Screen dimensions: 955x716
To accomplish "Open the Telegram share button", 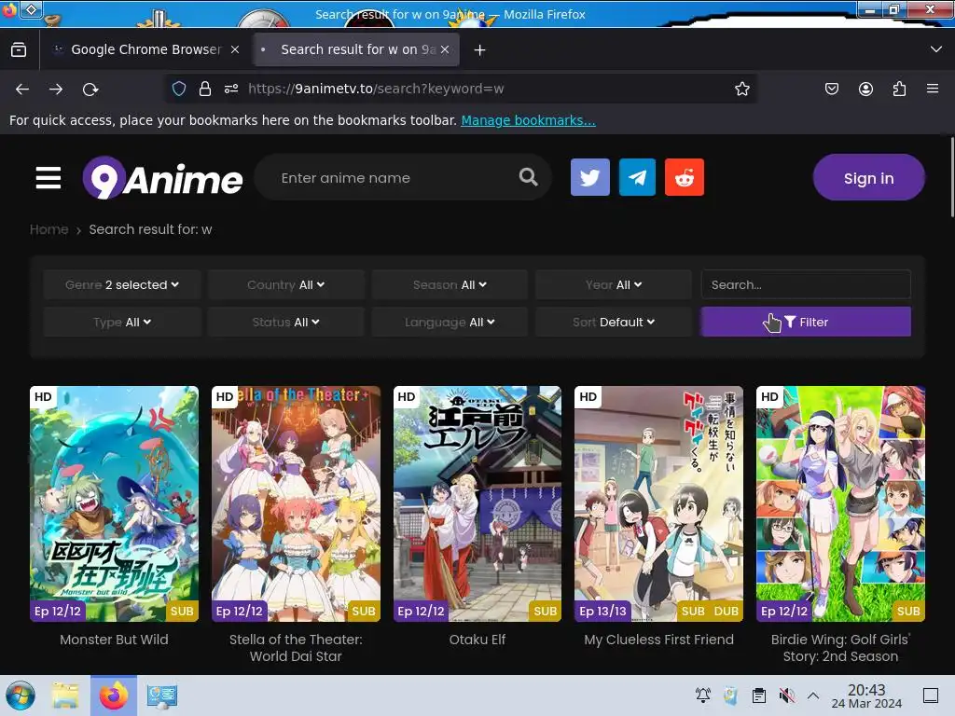I will pyautogui.click(x=637, y=177).
